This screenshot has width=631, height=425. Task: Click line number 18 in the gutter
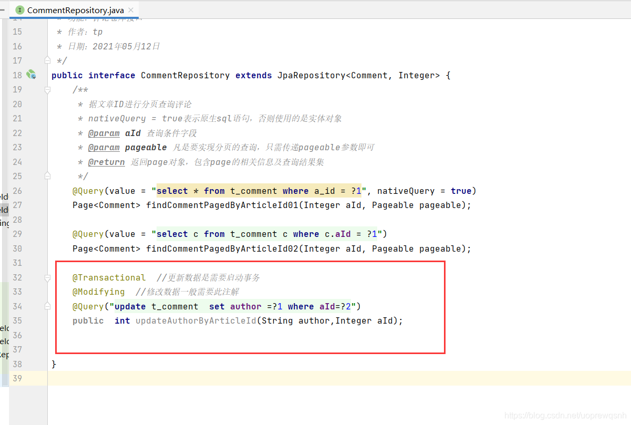click(x=17, y=75)
